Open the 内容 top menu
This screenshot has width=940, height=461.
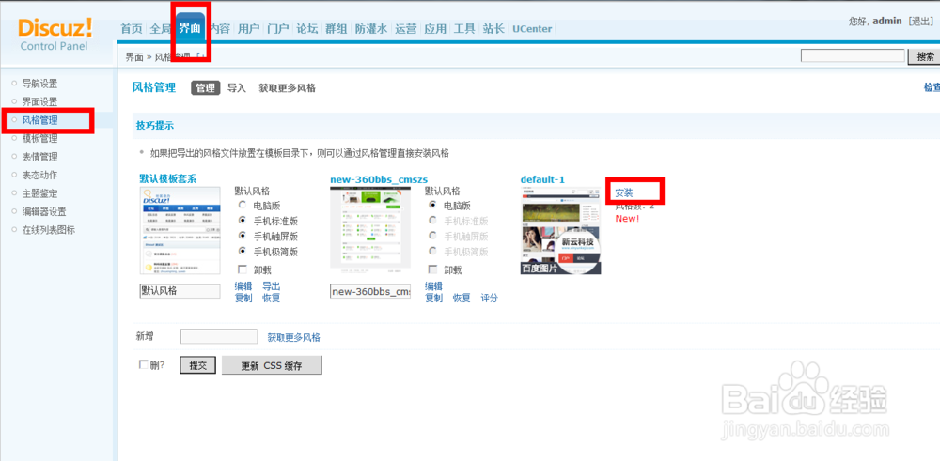point(220,29)
